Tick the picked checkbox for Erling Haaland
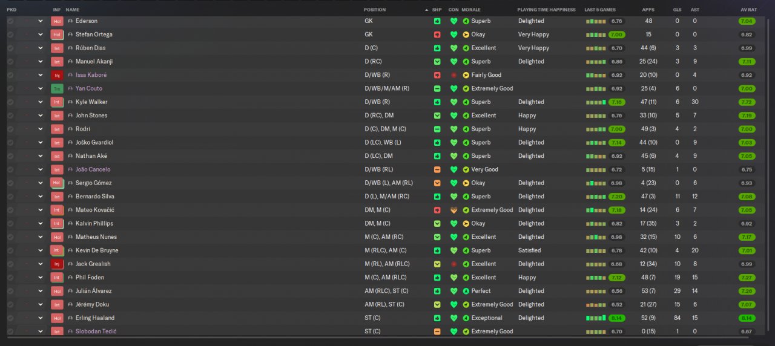Viewport: 775px width, 346px height. point(10,318)
